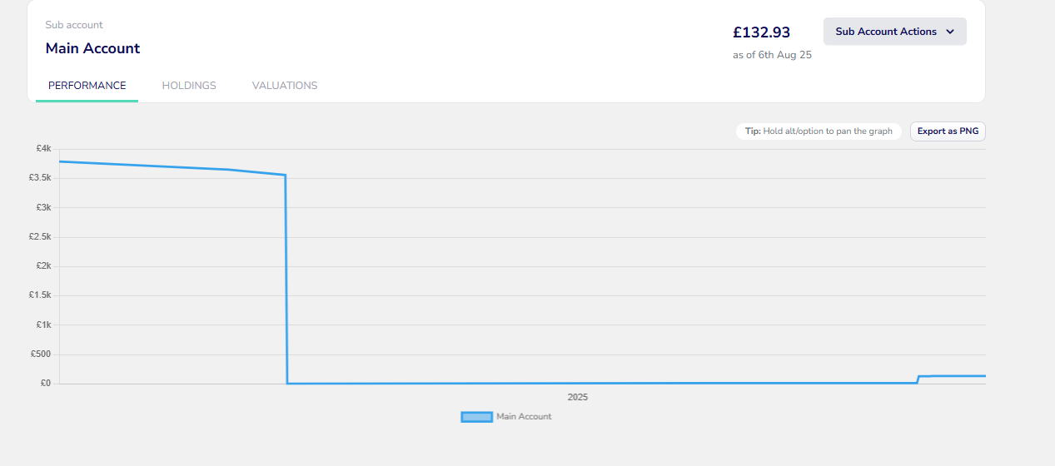Click the pan graph tip badge
The width and height of the screenshot is (1055, 466).
point(819,131)
